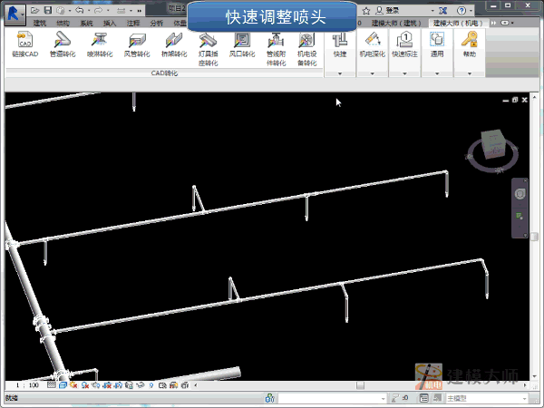Image resolution: width=544 pixels, height=408 pixels.
Task: Toggle sun path icon in view control bar
Action: click(x=73, y=385)
